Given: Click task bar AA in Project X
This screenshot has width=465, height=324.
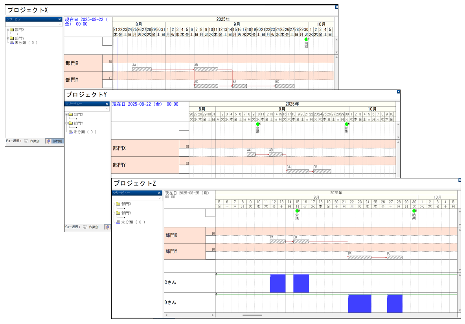Looking at the screenshot, I should [x=142, y=70].
